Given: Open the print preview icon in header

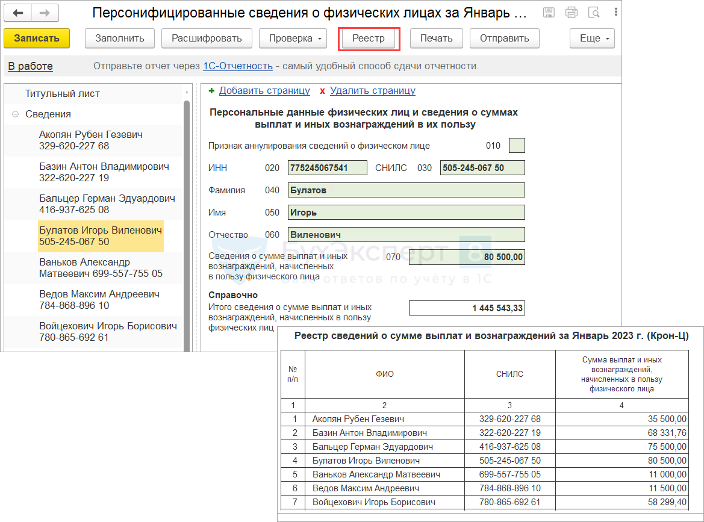Looking at the screenshot, I should [594, 13].
